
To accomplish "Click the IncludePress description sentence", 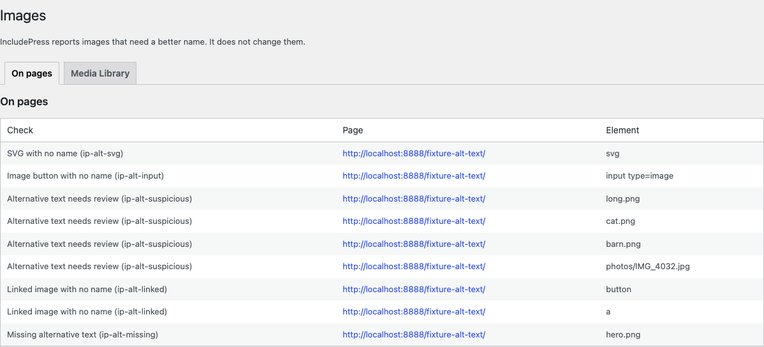I will pyautogui.click(x=152, y=42).
